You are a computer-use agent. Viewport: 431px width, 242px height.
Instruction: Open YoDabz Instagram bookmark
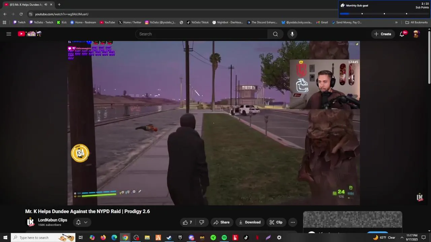tap(160, 23)
